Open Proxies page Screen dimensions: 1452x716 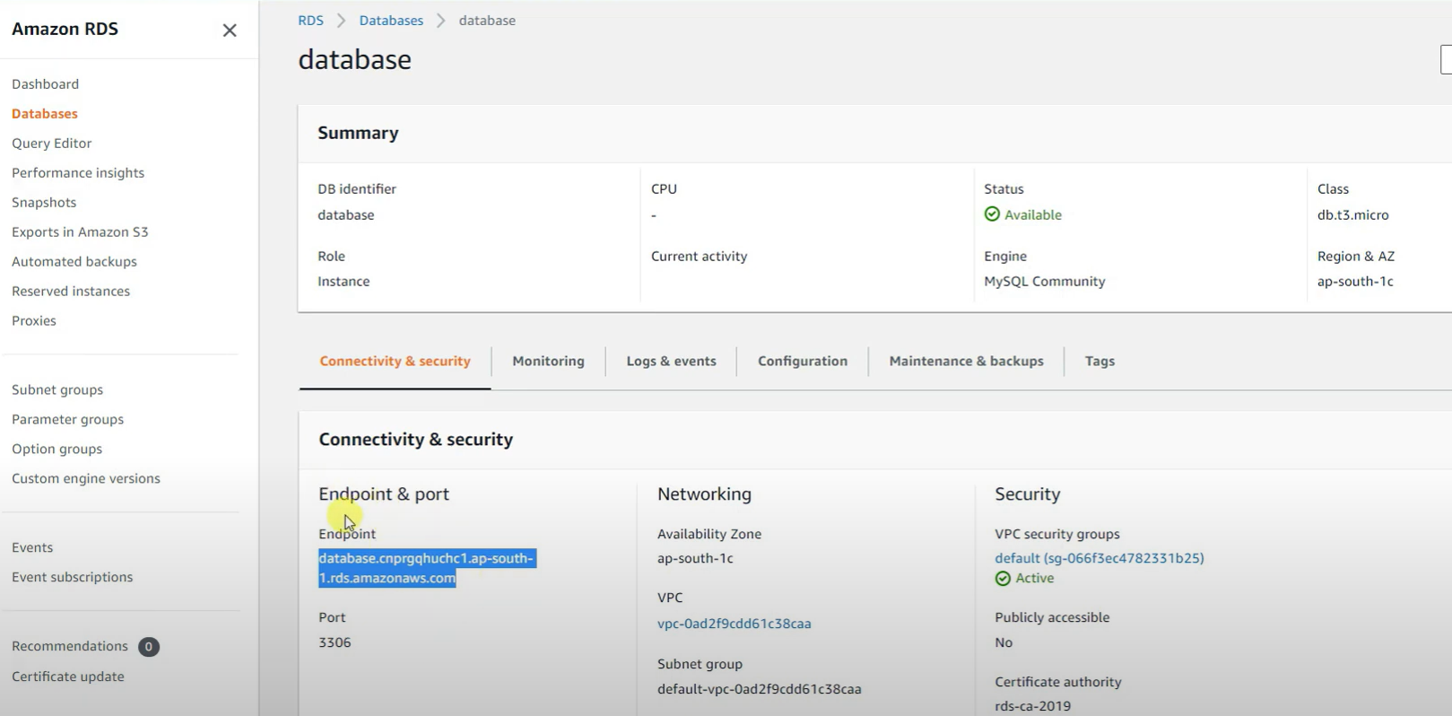[34, 321]
